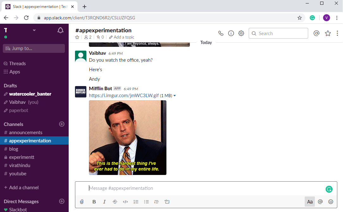
Task: Star the #appexperimentation channel
Action: (77, 37)
